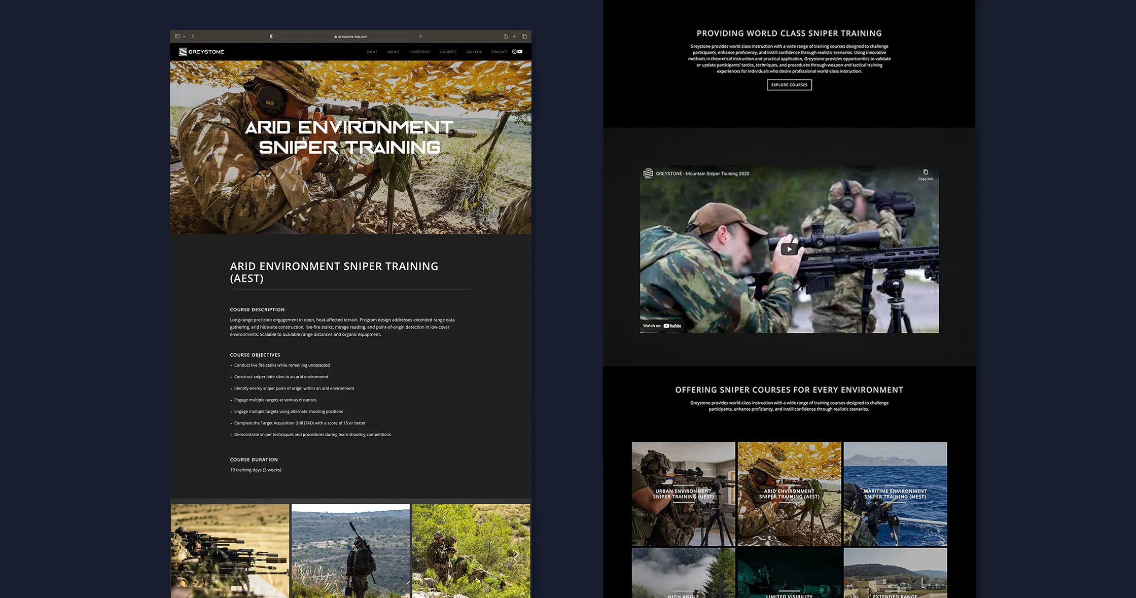1136x598 pixels.
Task: Open Maritime Environment Sniper Training (MEST) tile
Action: click(895, 494)
